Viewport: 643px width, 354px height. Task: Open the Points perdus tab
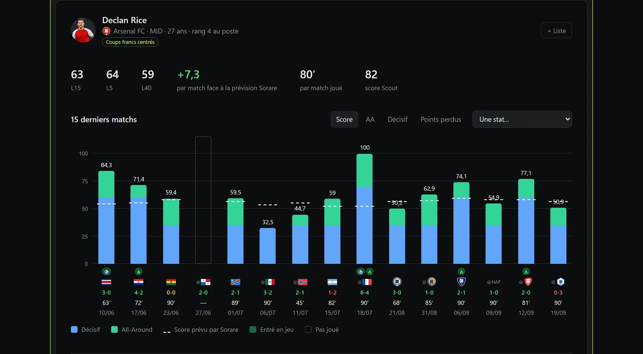tap(441, 119)
